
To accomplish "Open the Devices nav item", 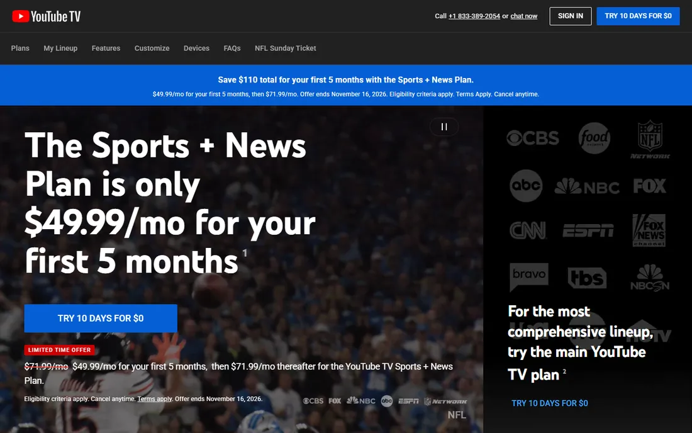I will click(196, 48).
